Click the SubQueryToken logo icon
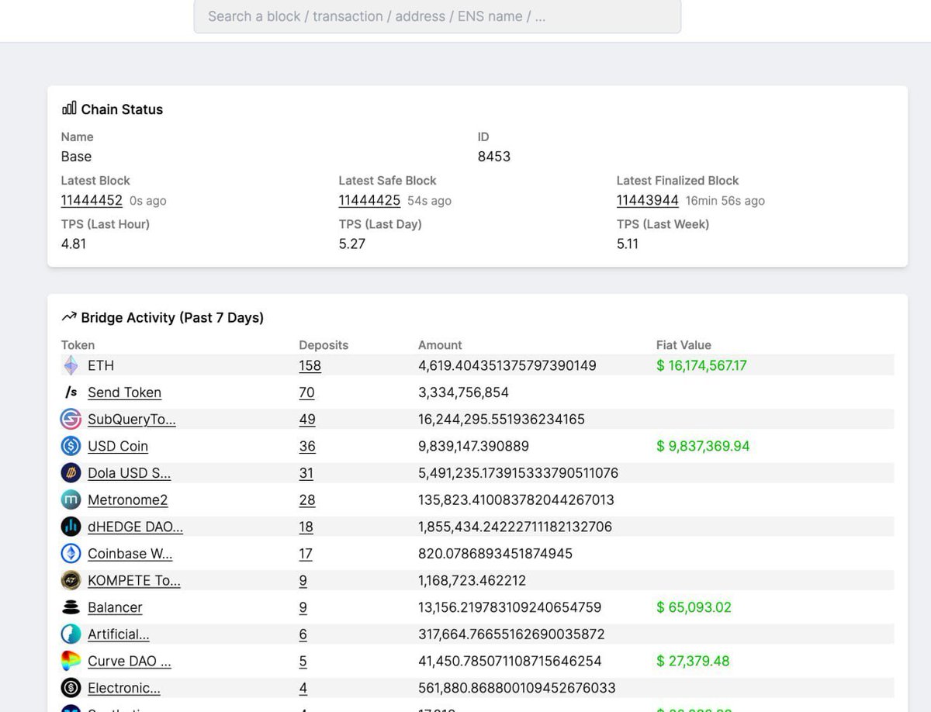The width and height of the screenshot is (931, 712). point(71,420)
